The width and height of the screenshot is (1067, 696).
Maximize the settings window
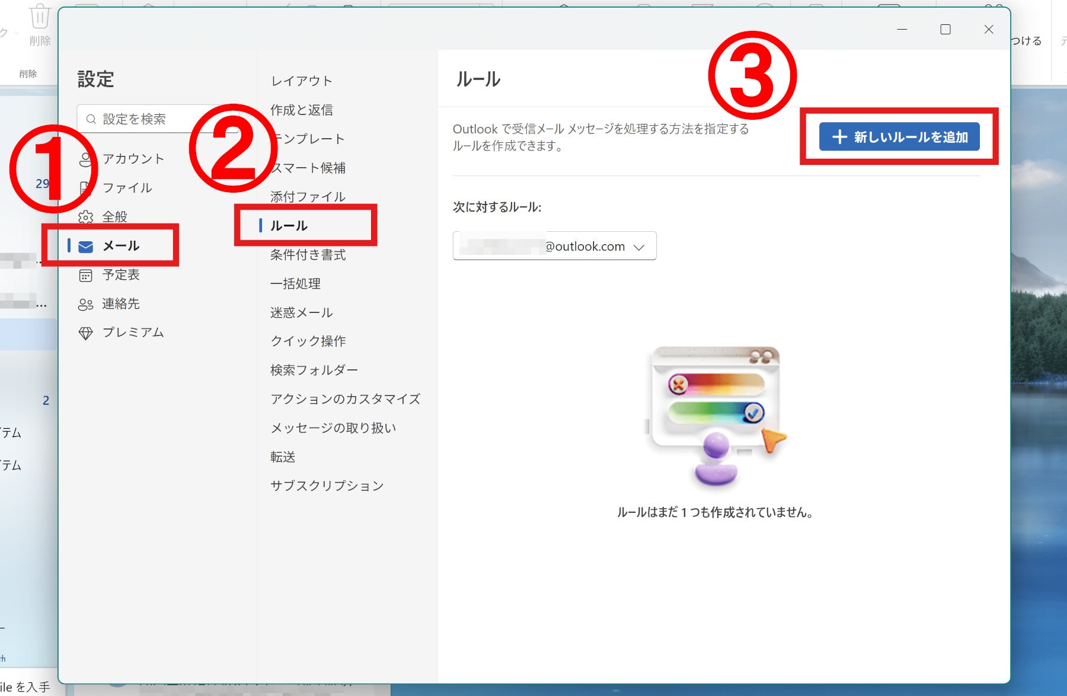pyautogui.click(x=945, y=30)
